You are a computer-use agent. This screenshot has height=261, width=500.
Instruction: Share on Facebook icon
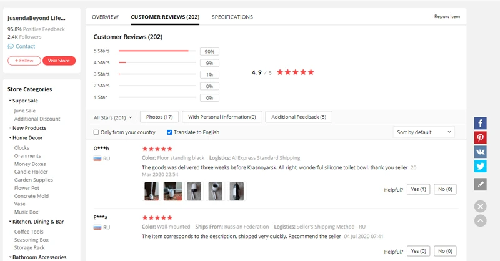tap(480, 124)
